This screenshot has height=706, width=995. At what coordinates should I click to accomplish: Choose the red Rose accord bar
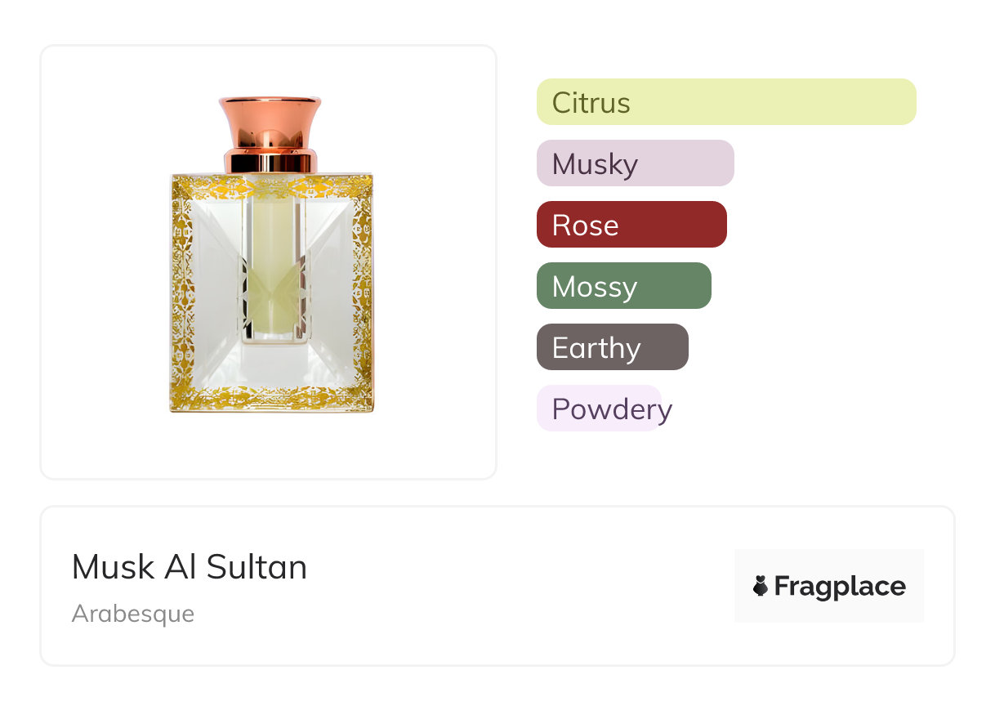click(631, 225)
